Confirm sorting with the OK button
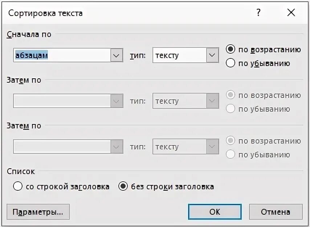310x227 pixels. click(x=215, y=212)
